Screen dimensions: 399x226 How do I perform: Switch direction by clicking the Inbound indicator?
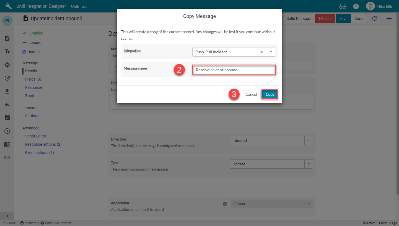[34, 42]
